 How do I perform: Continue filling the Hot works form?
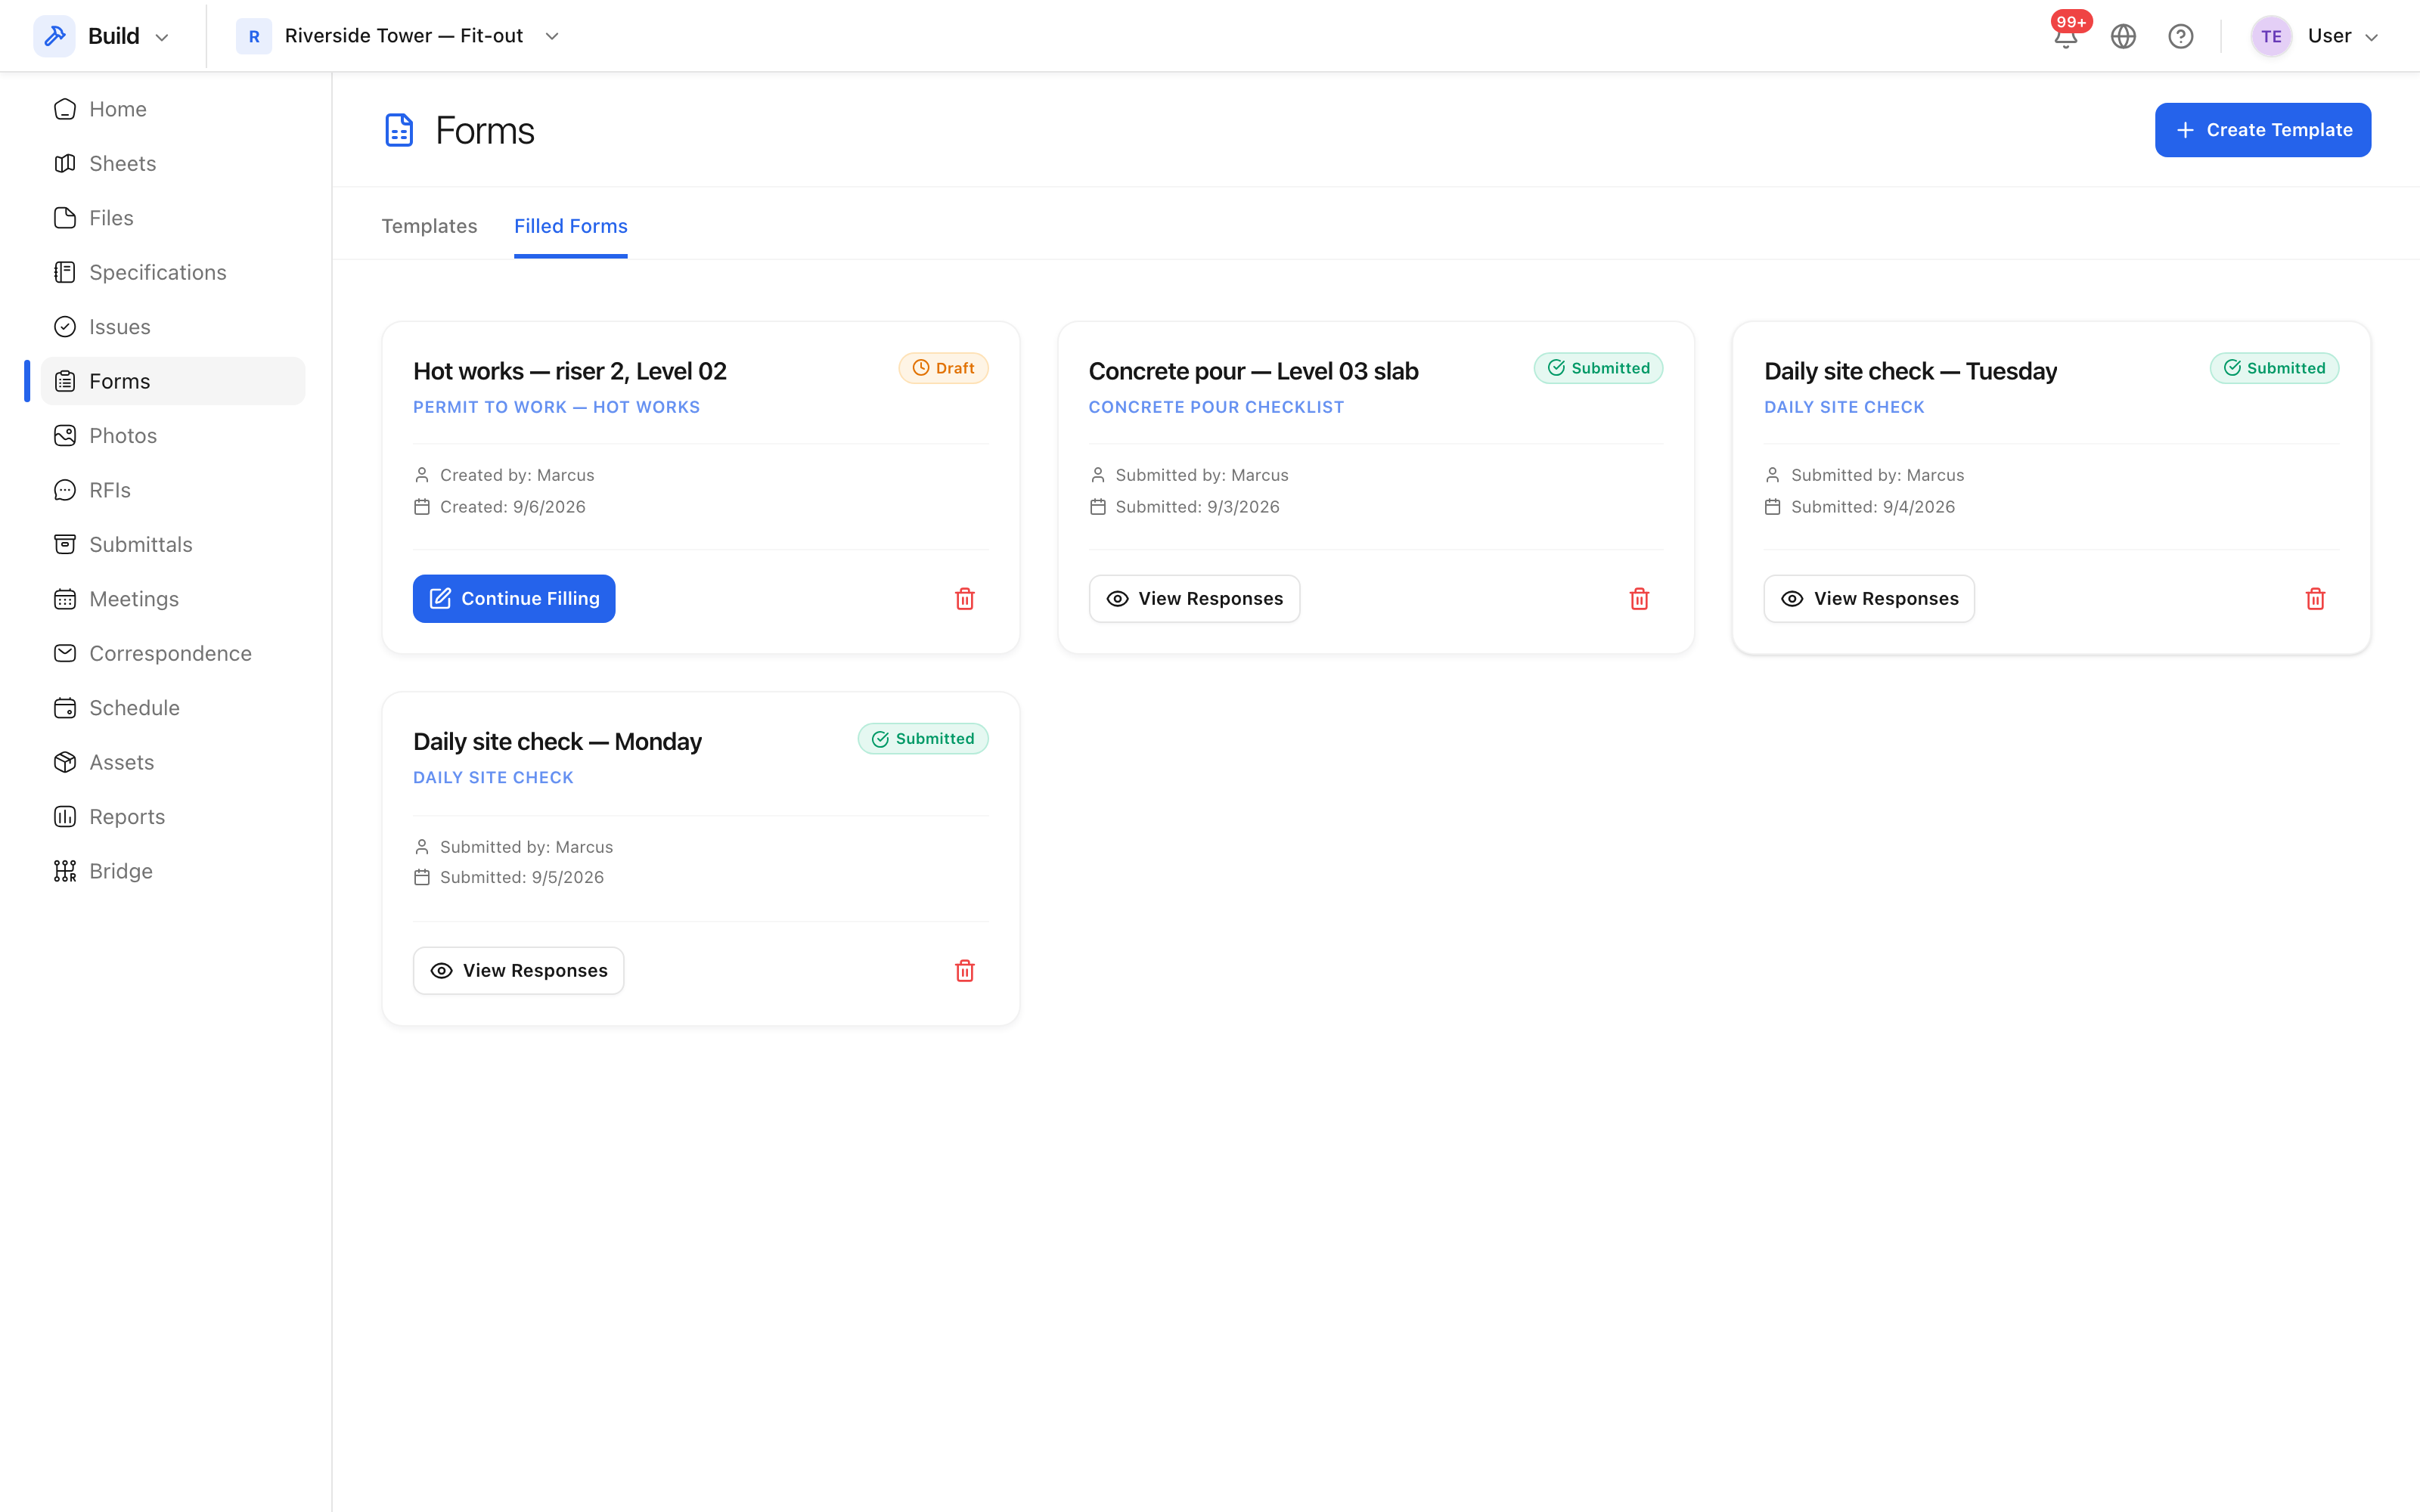pyautogui.click(x=514, y=599)
